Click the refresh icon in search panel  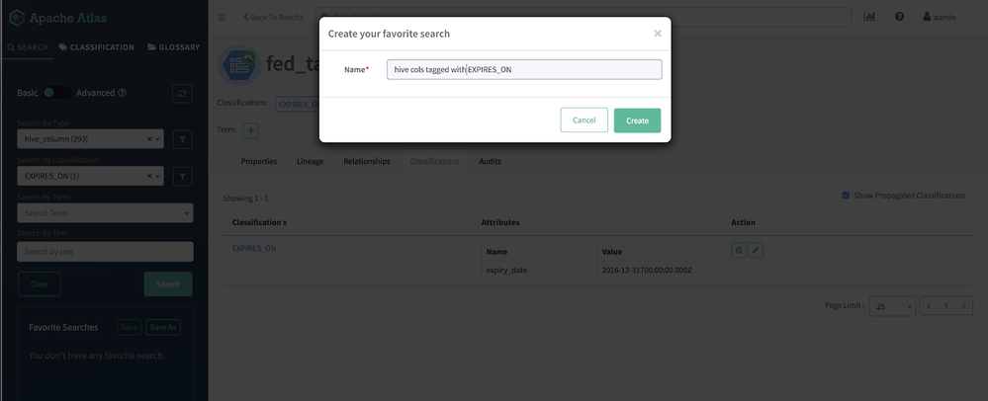(182, 94)
